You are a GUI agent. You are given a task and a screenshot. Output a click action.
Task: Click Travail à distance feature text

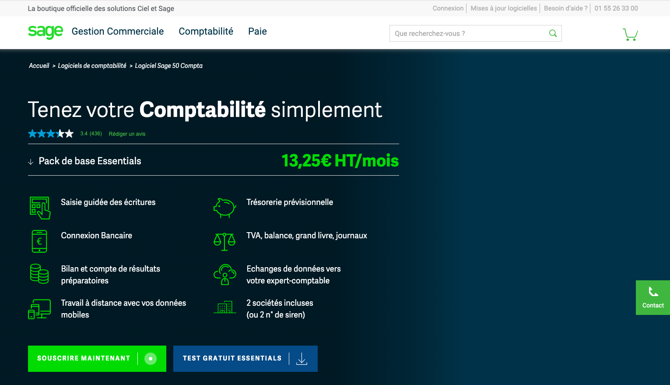tap(123, 309)
